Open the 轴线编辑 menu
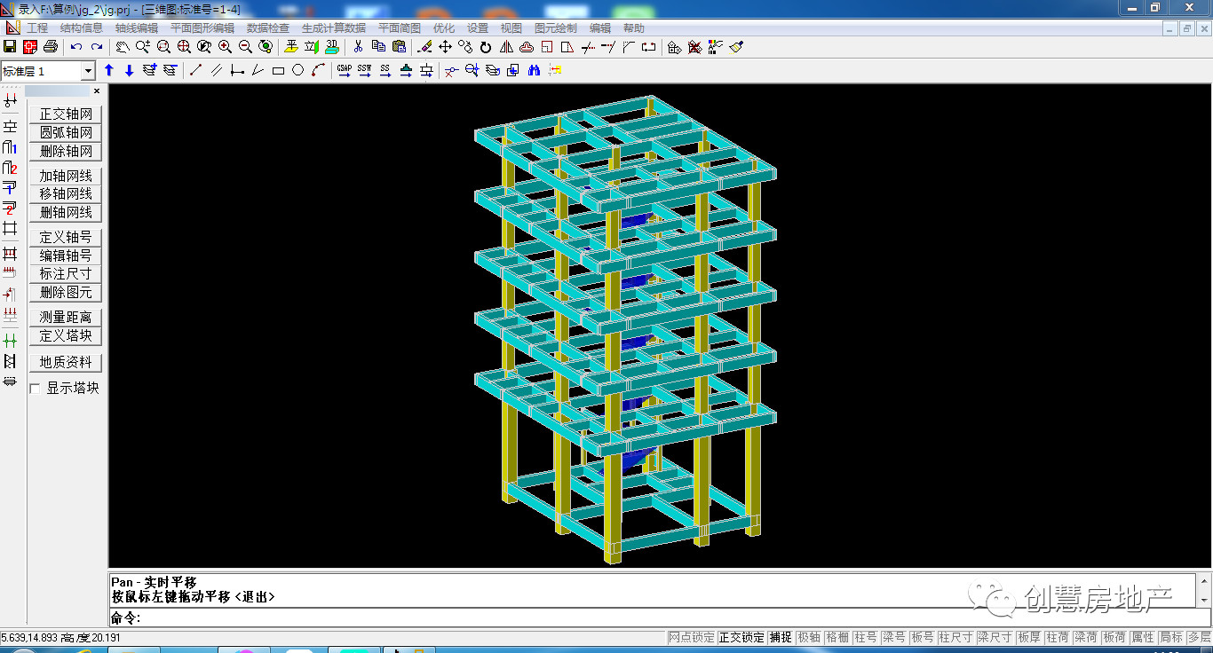This screenshot has height=653, width=1213. (x=137, y=28)
